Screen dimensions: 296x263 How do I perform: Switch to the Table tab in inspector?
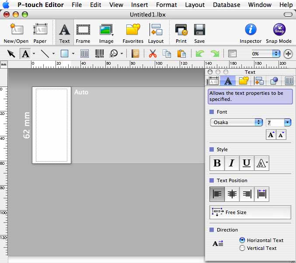click(289, 81)
